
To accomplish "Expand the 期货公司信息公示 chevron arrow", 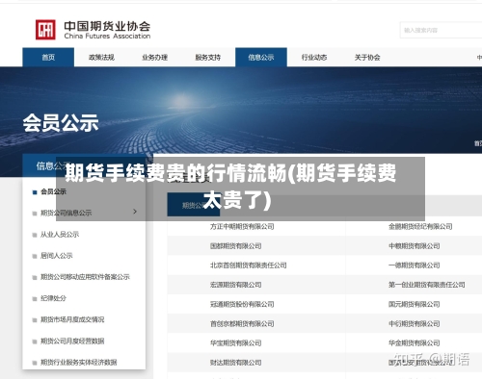I will click(135, 212).
